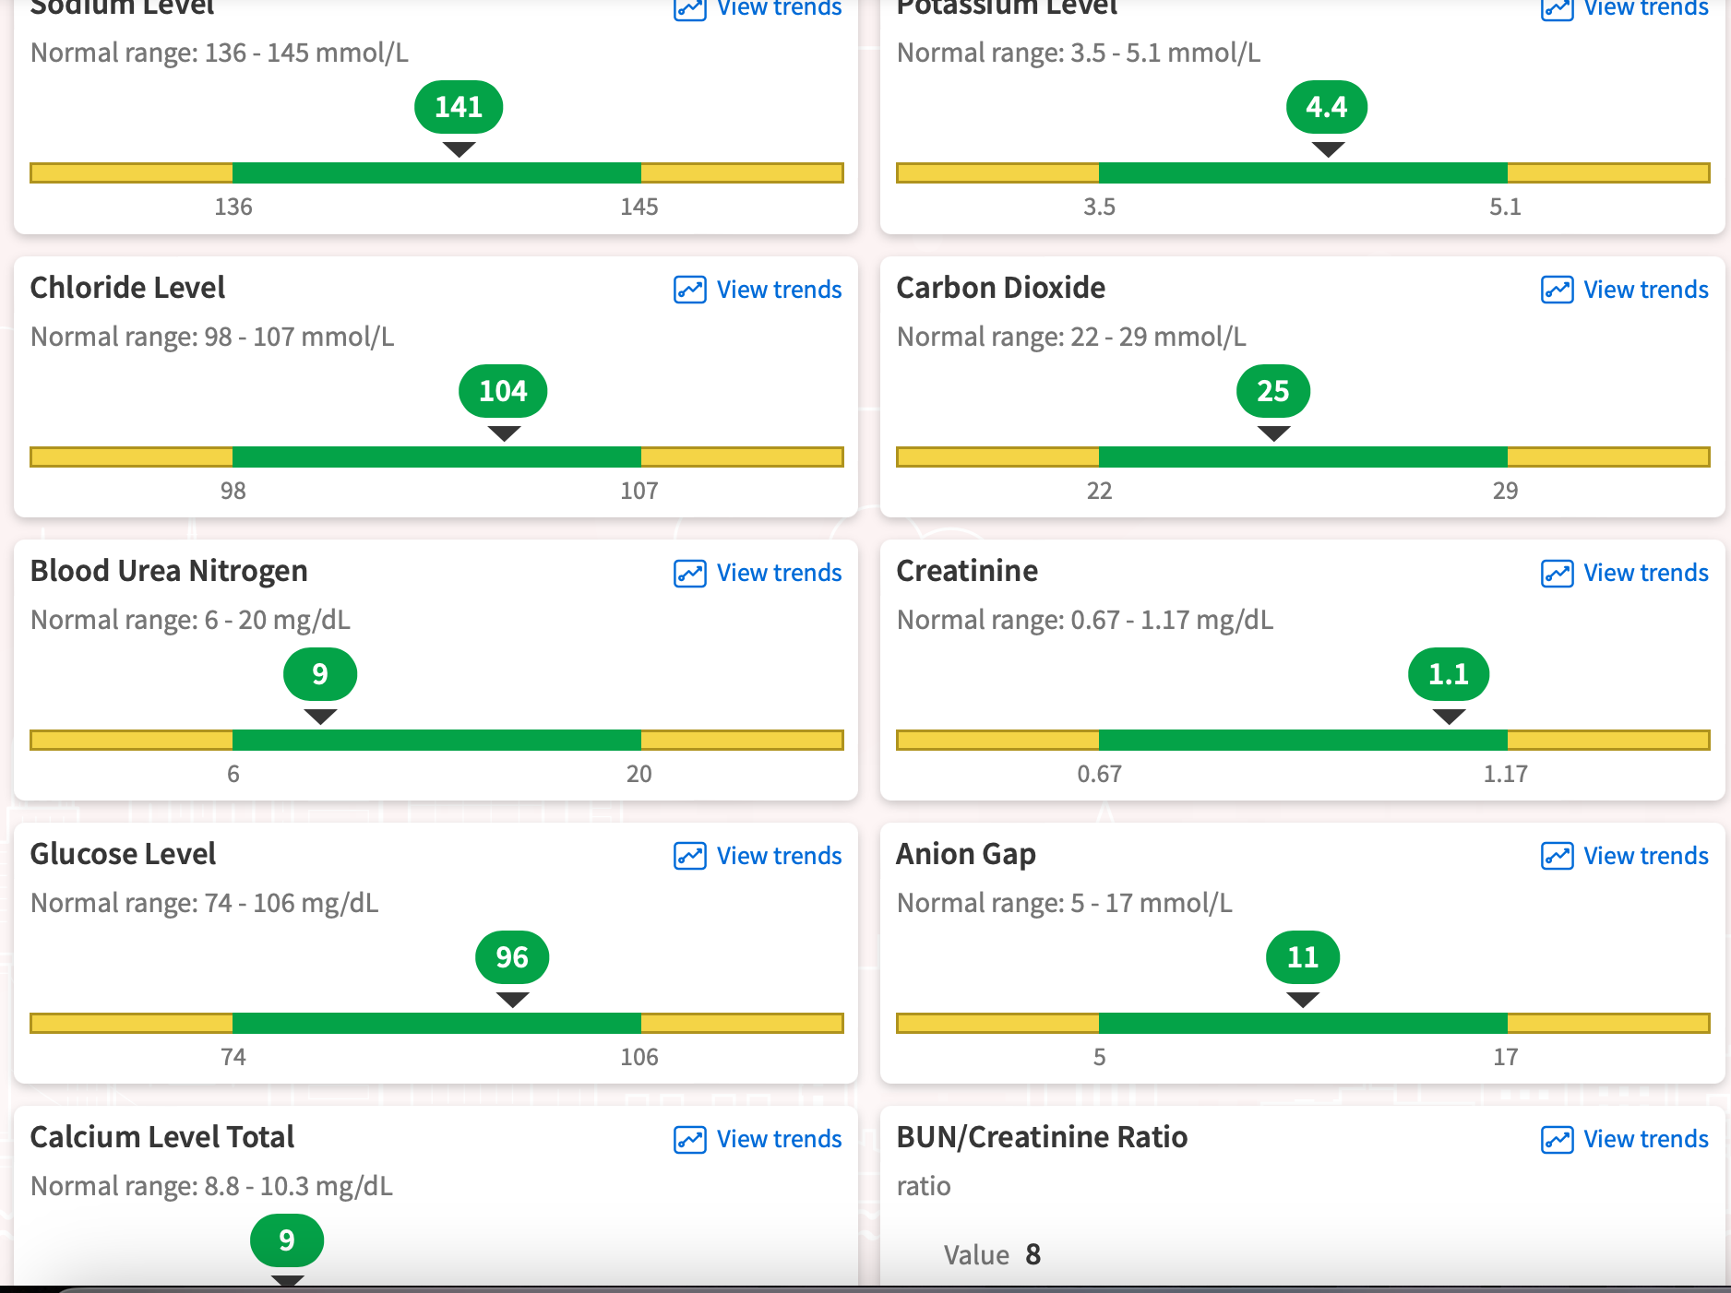Click the Carbon Dioxide range bar
Viewport: 1731px width, 1293px height.
(1303, 457)
